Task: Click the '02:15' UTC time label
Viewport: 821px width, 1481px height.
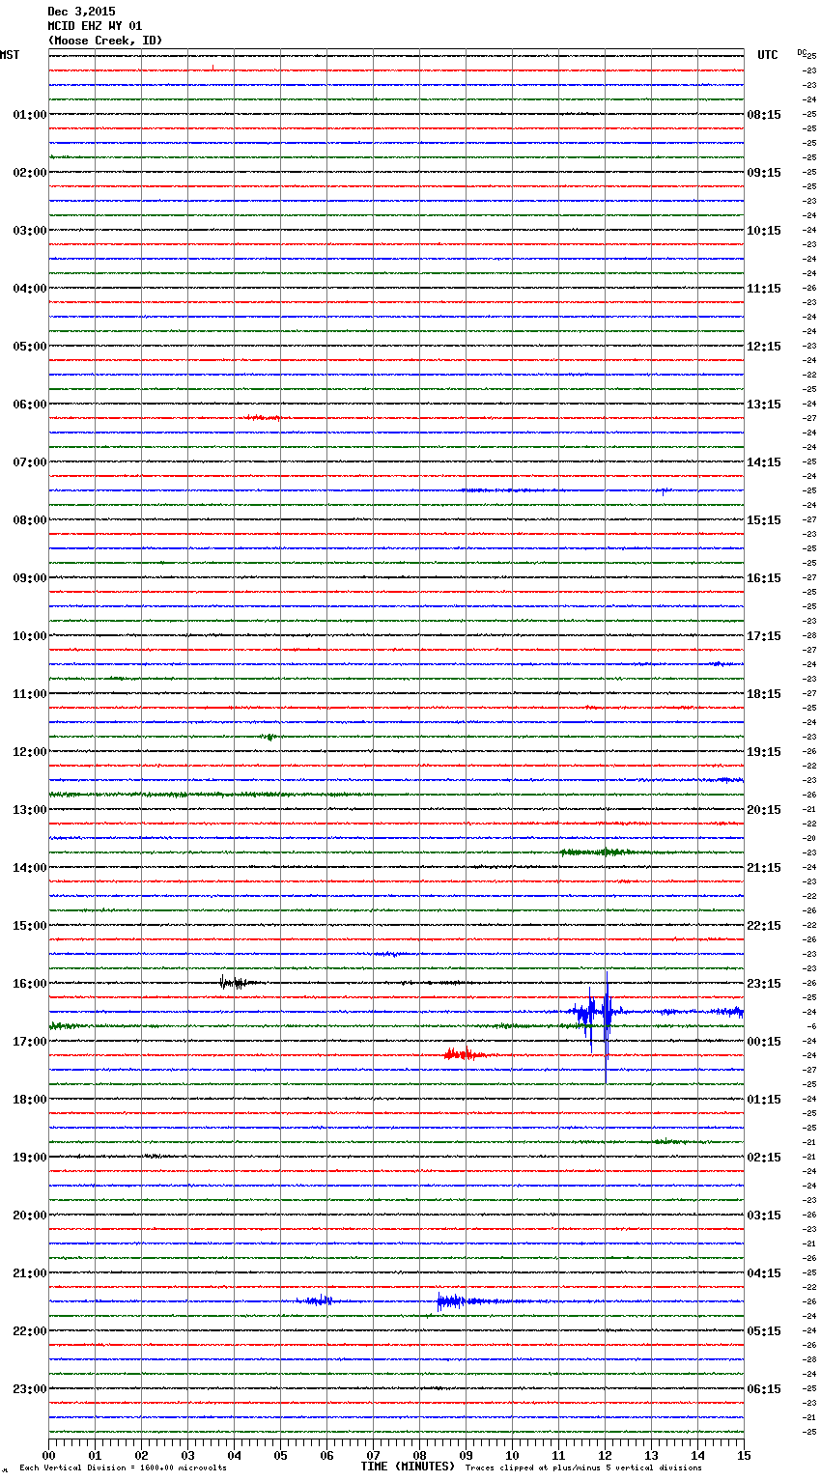Action: [764, 1158]
